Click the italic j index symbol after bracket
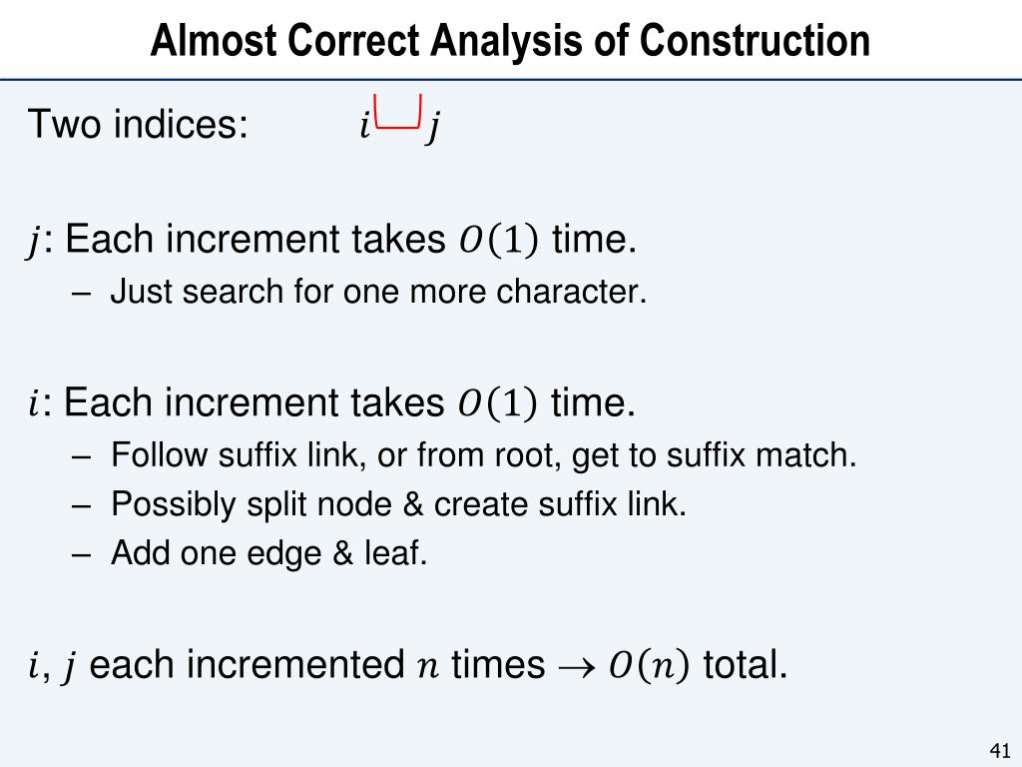The image size is (1022, 767). [433, 127]
